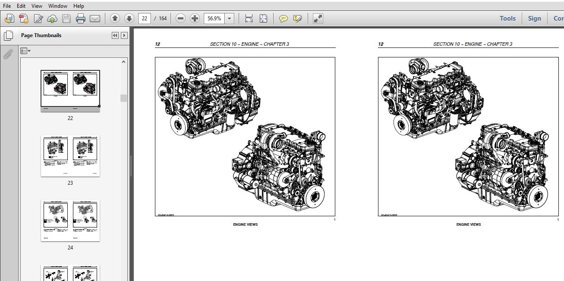The image size is (564, 281).
Task: Click left page header SECTION 10 – ENGINE – CHAPTER 3
Action: [249, 44]
